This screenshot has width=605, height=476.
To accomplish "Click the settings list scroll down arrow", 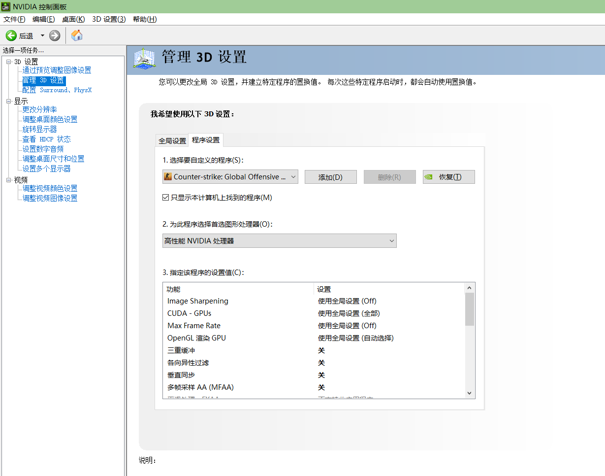I will click(470, 393).
